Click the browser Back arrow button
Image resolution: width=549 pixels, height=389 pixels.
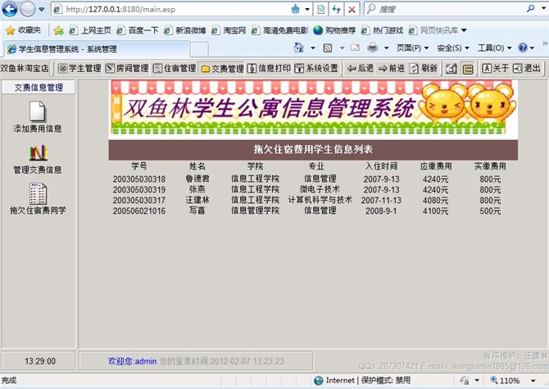pyautogui.click(x=10, y=10)
